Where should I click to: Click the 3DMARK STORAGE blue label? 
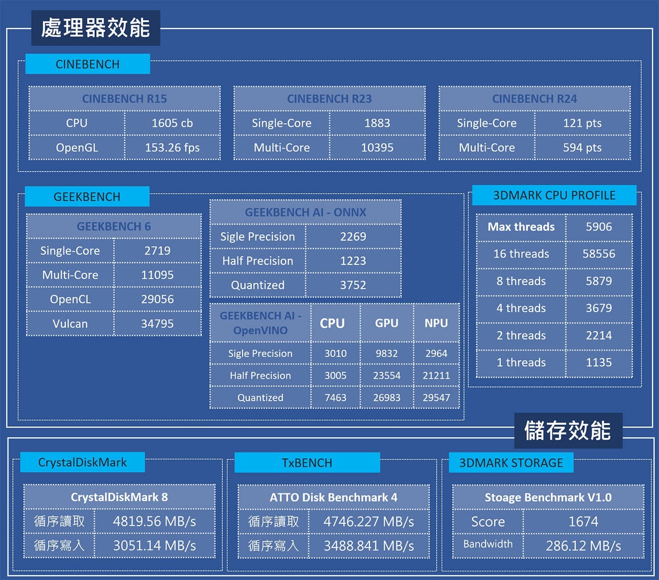(511, 463)
